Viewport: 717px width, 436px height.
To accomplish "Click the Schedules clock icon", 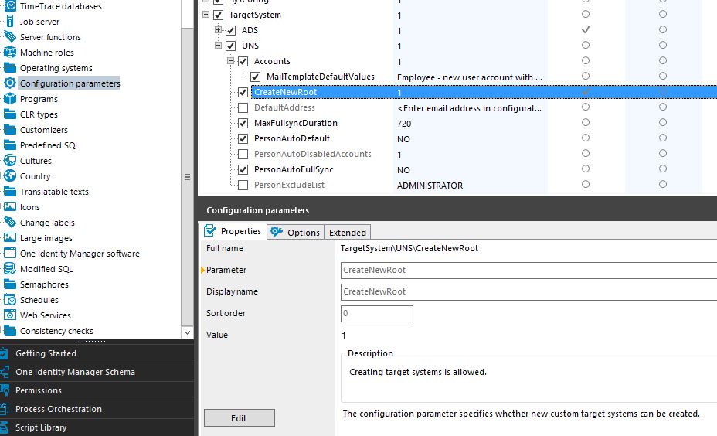I will [x=9, y=300].
